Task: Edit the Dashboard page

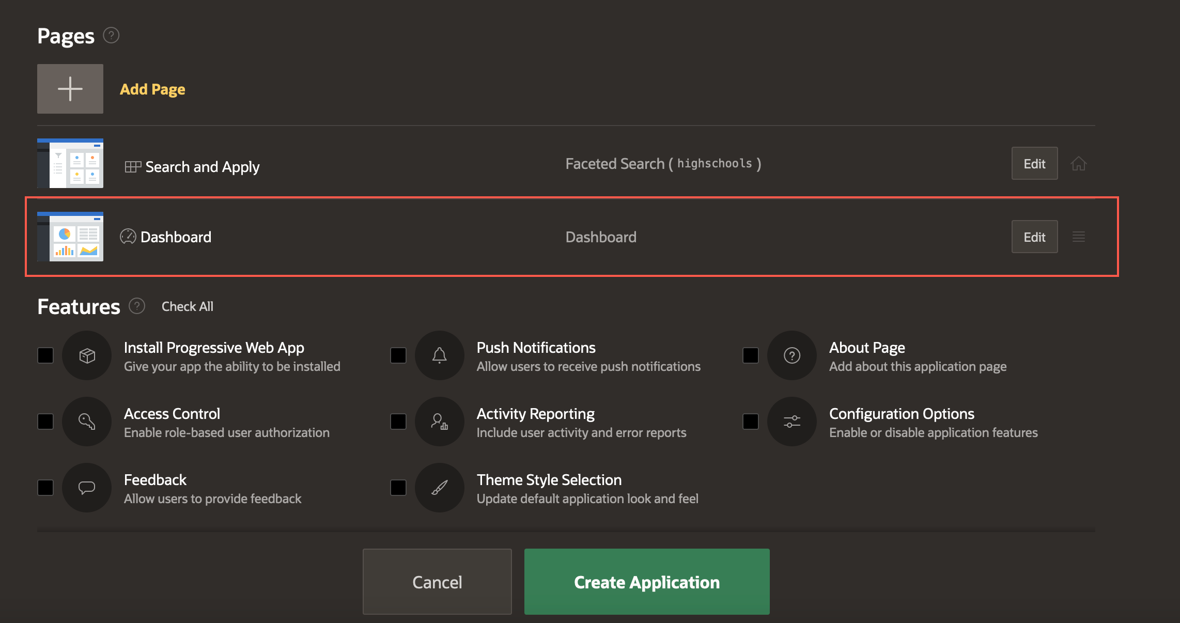Action: (x=1034, y=237)
